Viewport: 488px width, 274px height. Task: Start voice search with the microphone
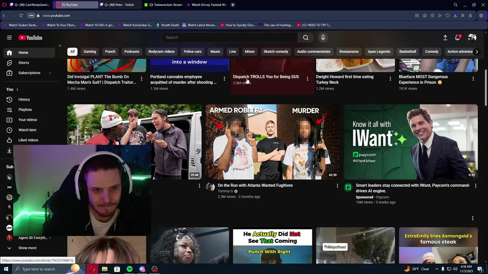(323, 37)
